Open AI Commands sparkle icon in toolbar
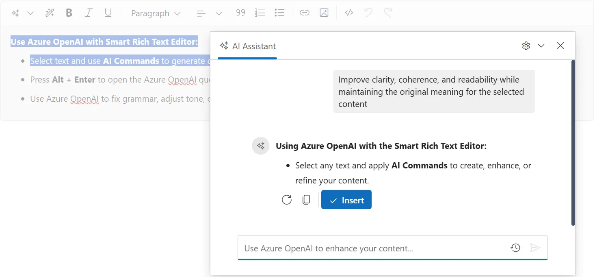Screen dimensions: 595x277 [15, 13]
